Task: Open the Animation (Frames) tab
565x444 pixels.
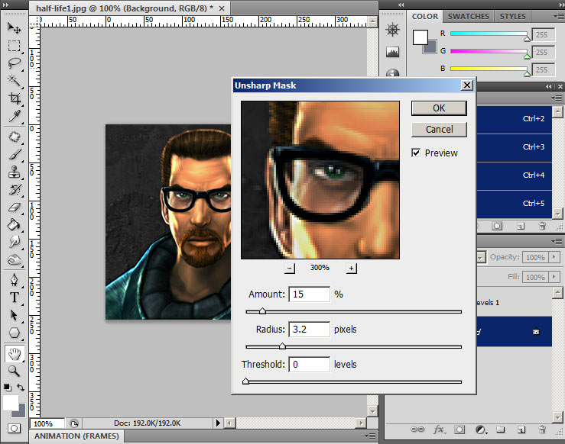Action: (x=76, y=436)
